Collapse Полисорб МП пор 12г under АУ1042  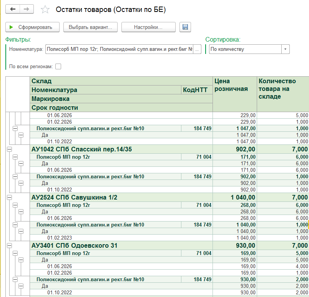15,157
